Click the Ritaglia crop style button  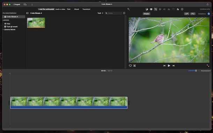tap(146, 14)
